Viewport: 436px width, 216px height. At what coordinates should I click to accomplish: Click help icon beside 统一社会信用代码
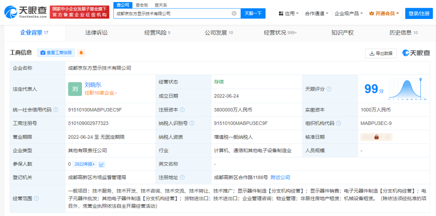(56, 110)
